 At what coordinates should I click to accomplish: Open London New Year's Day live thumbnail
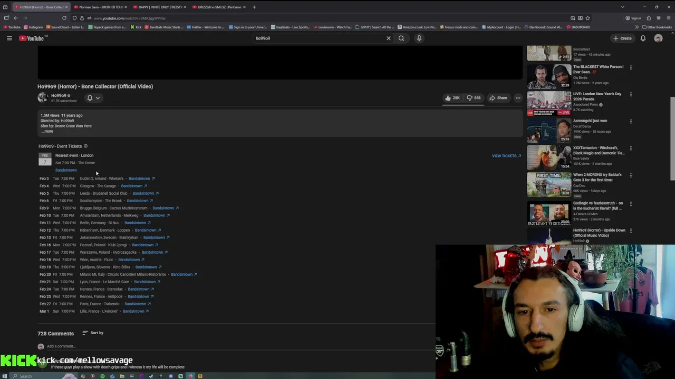[x=549, y=103]
